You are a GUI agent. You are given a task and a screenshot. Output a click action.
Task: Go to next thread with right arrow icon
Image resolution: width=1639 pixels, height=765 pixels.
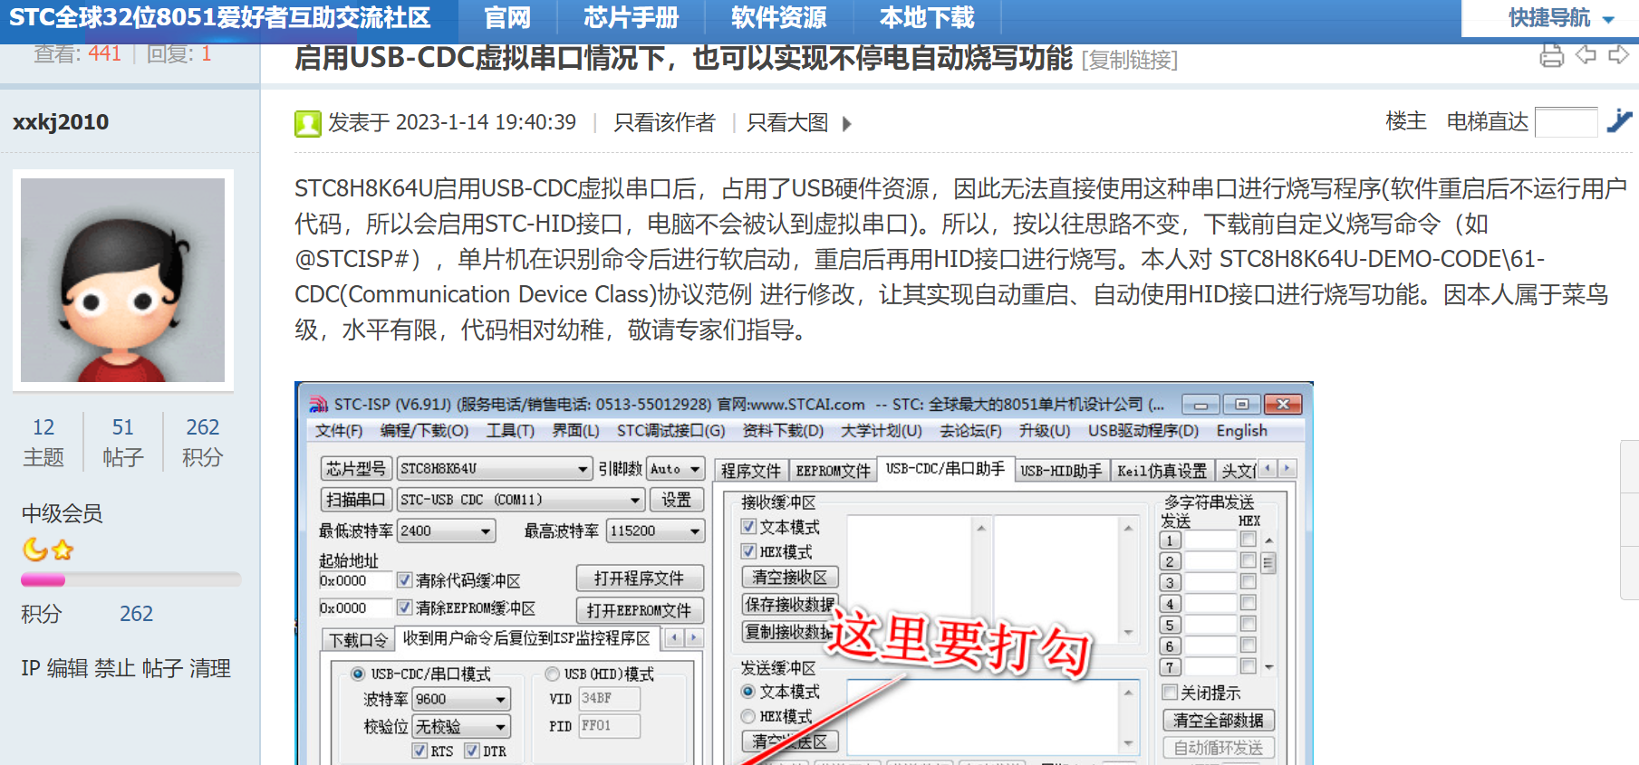[1618, 55]
